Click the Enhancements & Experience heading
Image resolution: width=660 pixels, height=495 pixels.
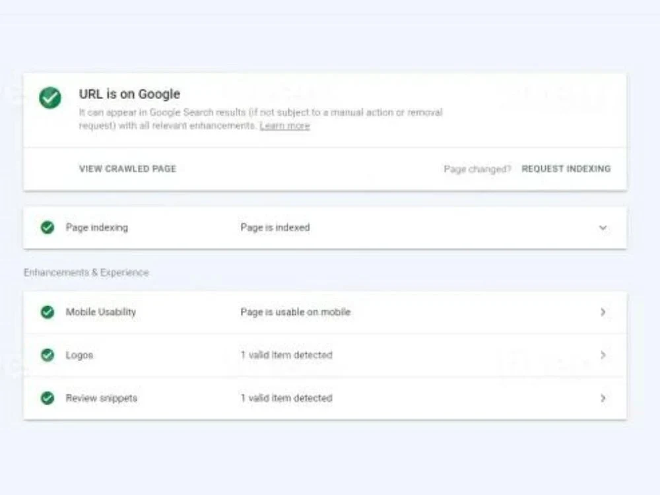point(86,272)
